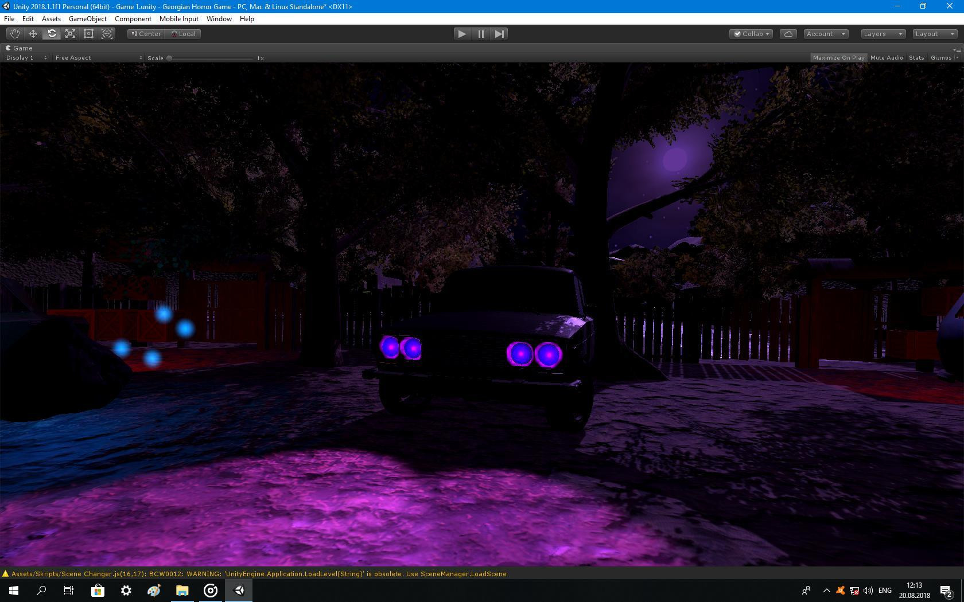
Task: Open the Windows Start menu
Action: pos(14,591)
